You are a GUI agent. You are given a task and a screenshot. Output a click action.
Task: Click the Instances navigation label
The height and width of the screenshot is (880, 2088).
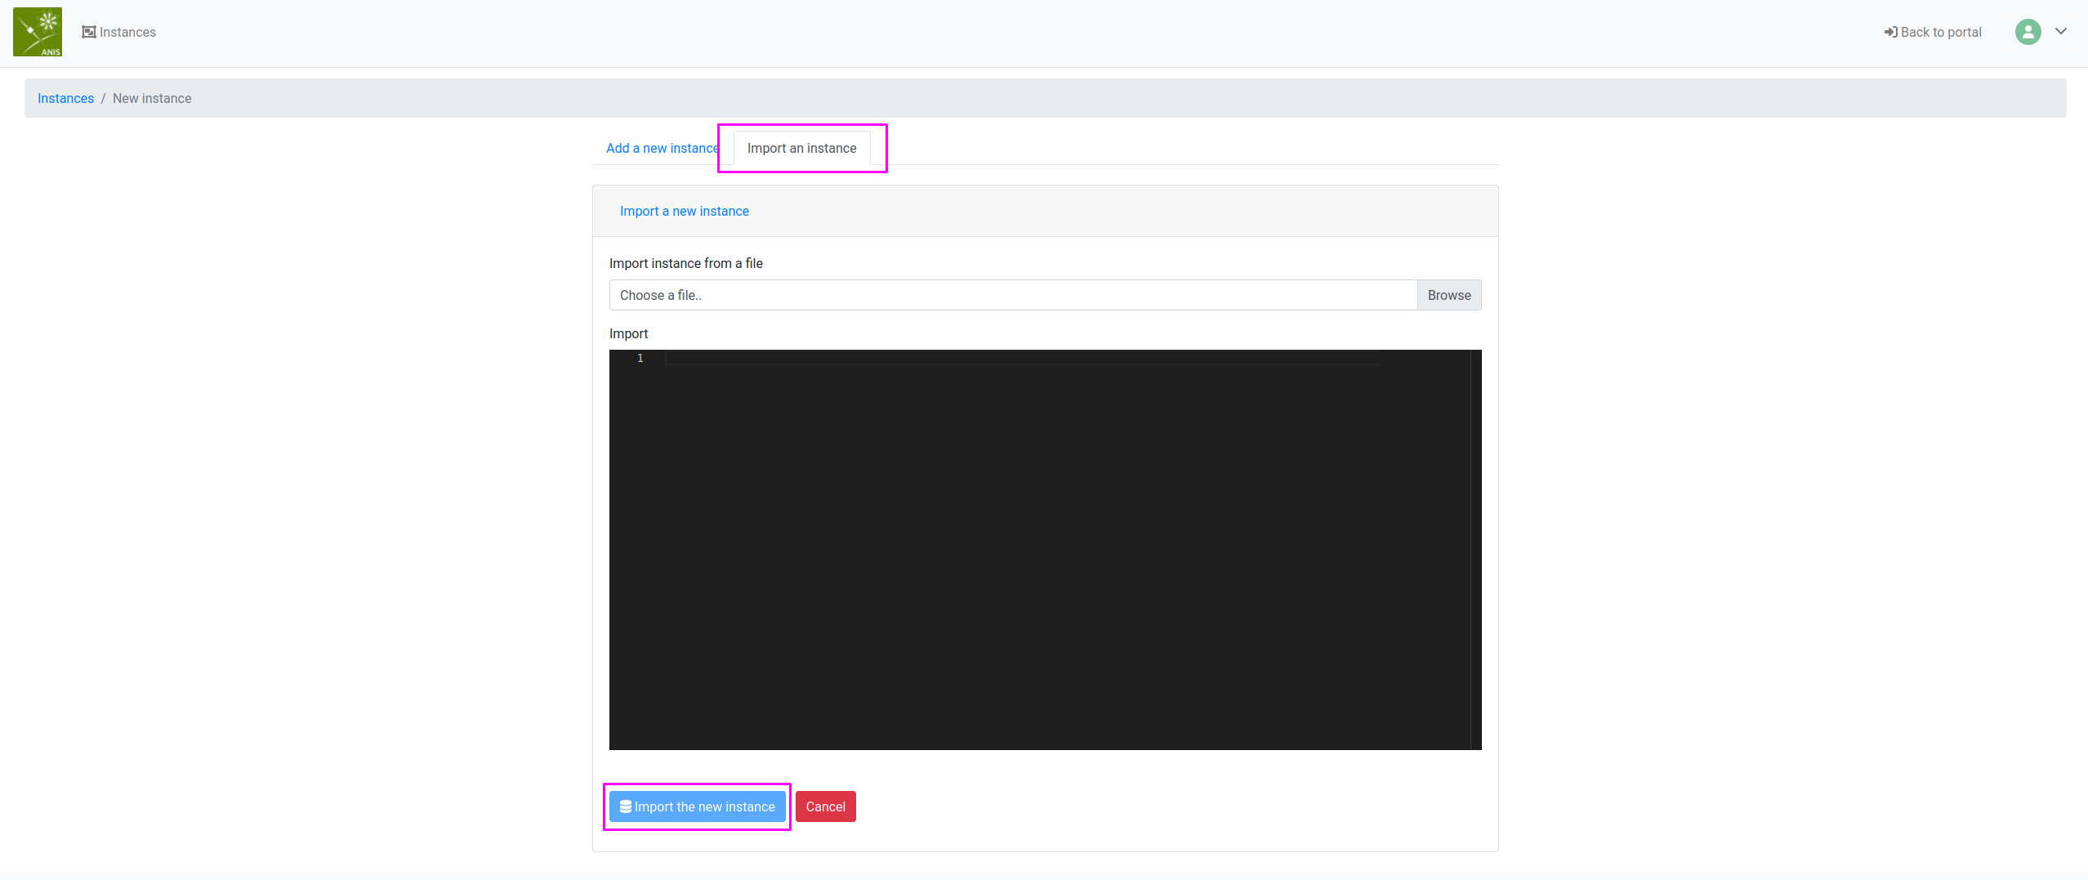(127, 31)
